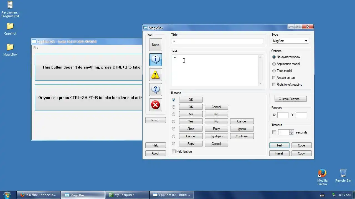Switch to CppShot 0.5 taskbar item
The image size is (355, 199).
(x=171, y=195)
